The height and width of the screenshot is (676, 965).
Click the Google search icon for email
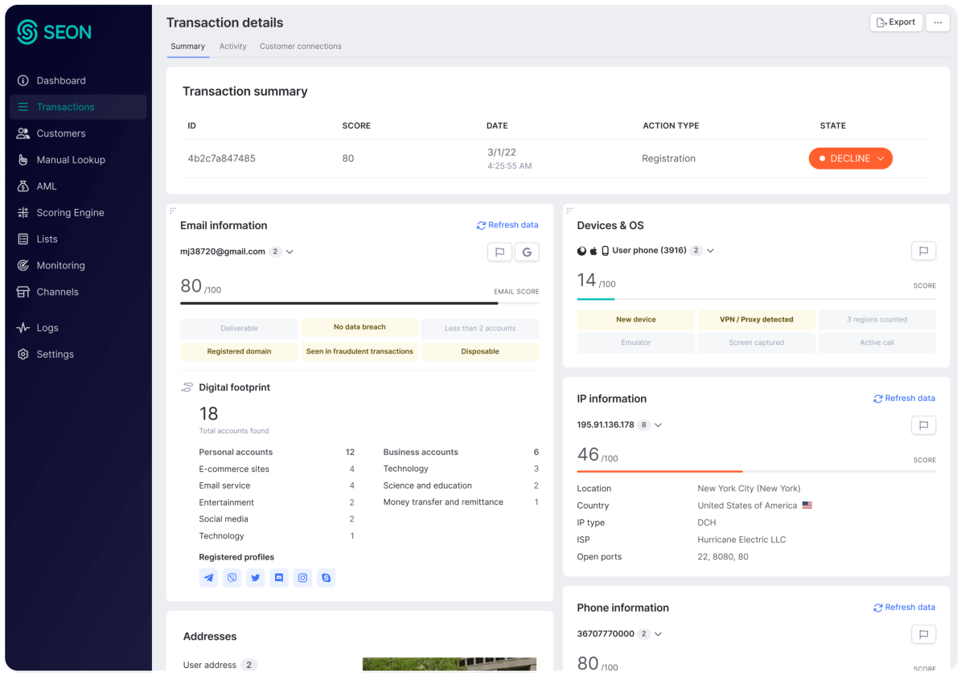pyautogui.click(x=527, y=252)
